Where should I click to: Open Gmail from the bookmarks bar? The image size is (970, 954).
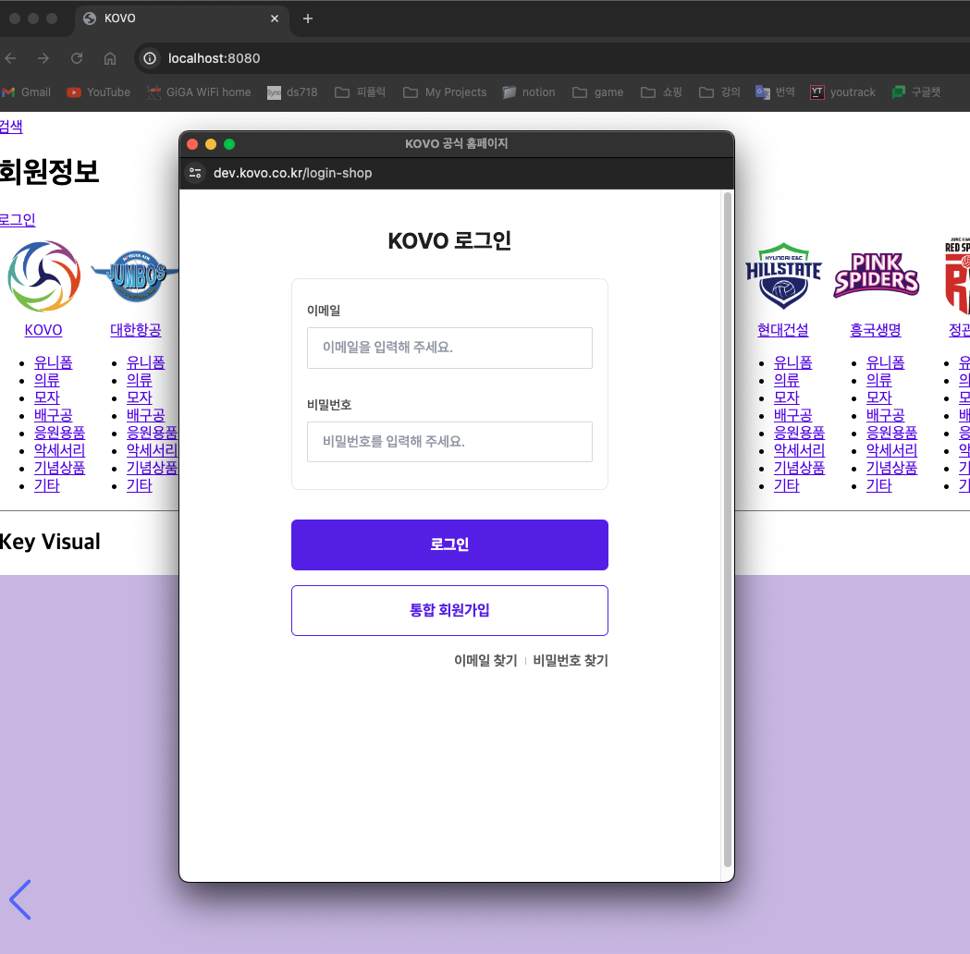pyautogui.click(x=27, y=92)
